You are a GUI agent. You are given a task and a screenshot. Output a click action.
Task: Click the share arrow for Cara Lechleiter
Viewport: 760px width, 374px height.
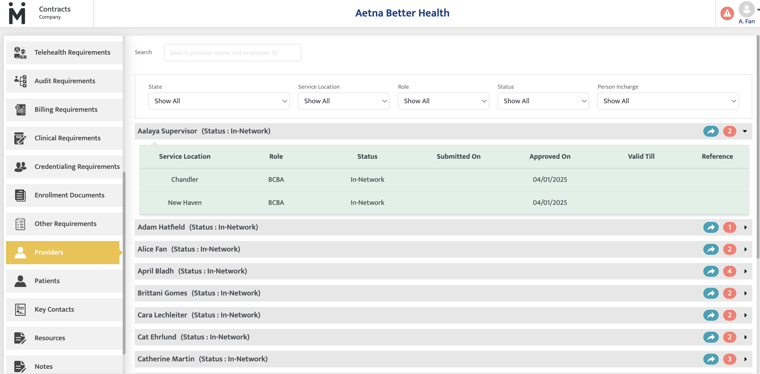pos(711,315)
